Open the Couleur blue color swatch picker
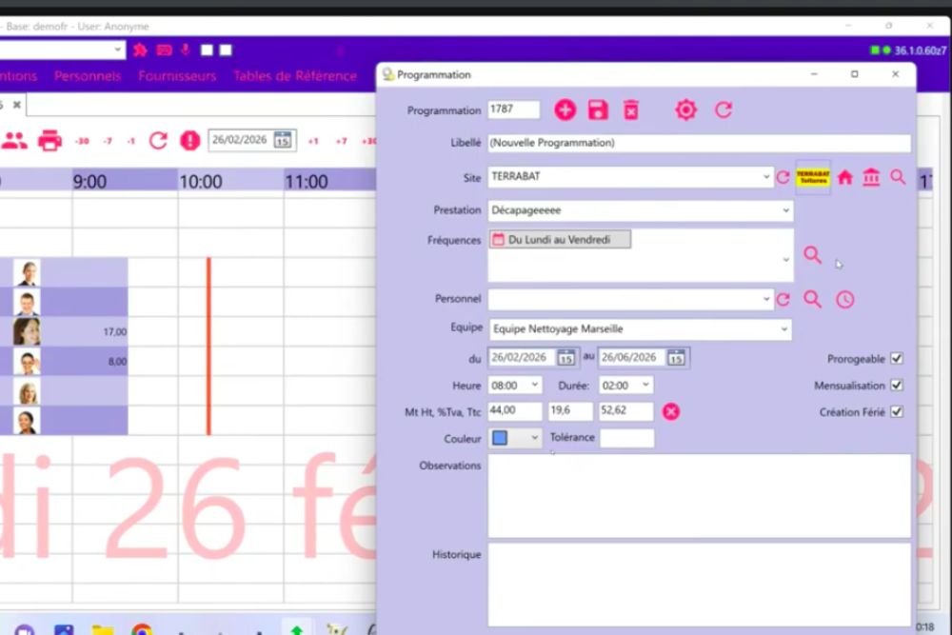The height and width of the screenshot is (635, 952). (x=515, y=438)
